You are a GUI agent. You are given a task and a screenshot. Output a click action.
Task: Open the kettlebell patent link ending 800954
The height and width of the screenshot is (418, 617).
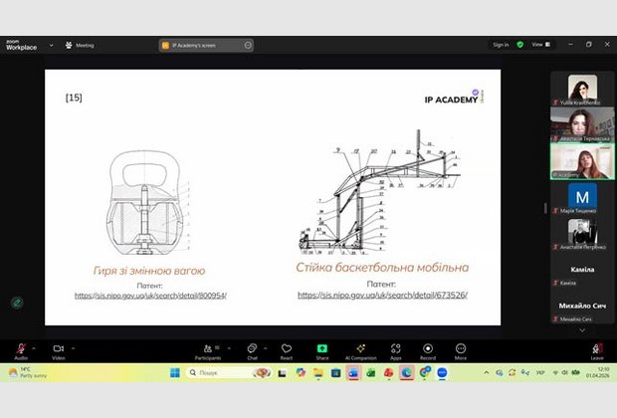coord(150,296)
